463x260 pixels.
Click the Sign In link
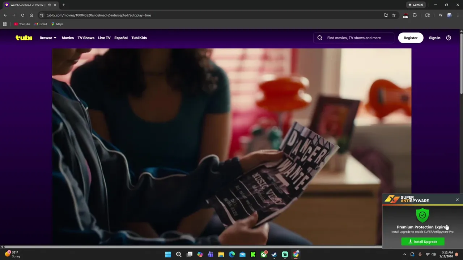click(434, 38)
